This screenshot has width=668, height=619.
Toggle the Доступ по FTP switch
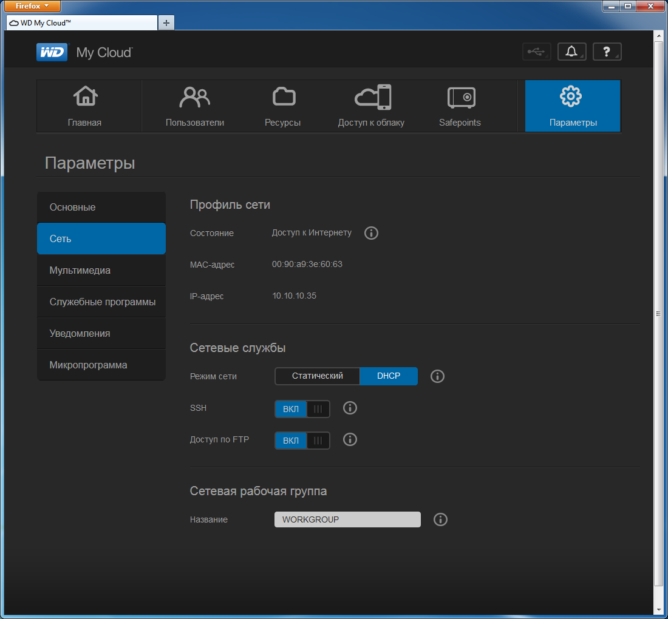302,440
